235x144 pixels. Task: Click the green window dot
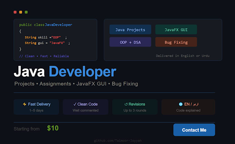point(26,12)
